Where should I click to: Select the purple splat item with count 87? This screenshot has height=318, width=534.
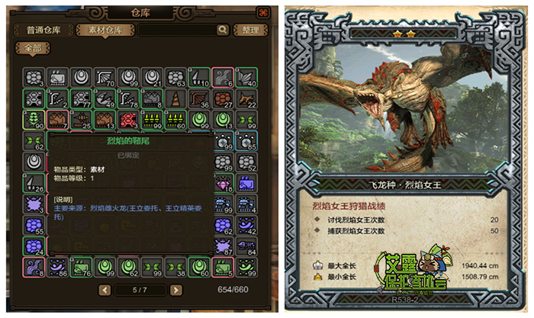pos(224,246)
